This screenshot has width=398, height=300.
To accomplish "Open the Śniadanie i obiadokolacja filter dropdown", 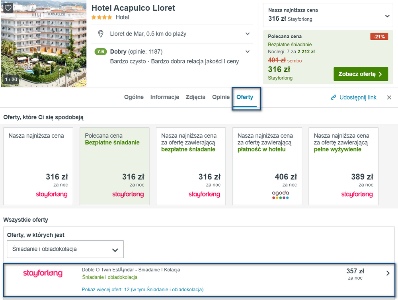I will [x=65, y=249].
